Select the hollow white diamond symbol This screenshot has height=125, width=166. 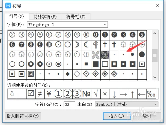[x=77, y=74]
